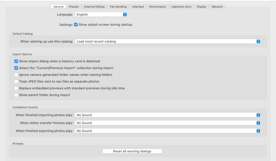Image resolution: width=276 pixels, height=161 pixels.
Task: Open the Performance preferences tab
Action: click(157, 7)
